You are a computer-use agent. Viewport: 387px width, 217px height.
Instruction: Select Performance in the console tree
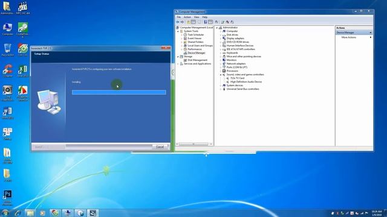tap(195, 49)
